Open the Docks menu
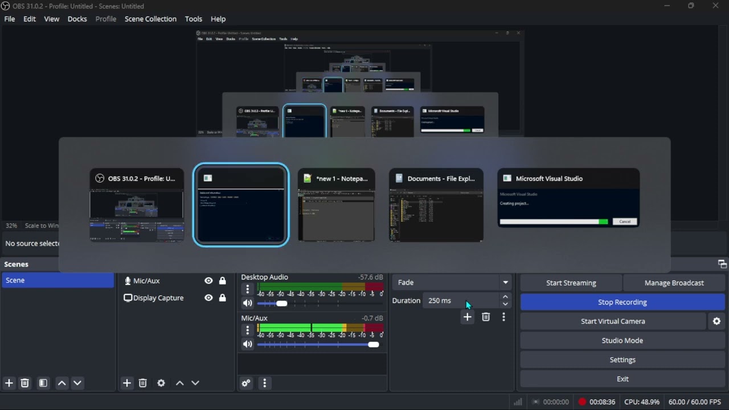 pyautogui.click(x=77, y=19)
